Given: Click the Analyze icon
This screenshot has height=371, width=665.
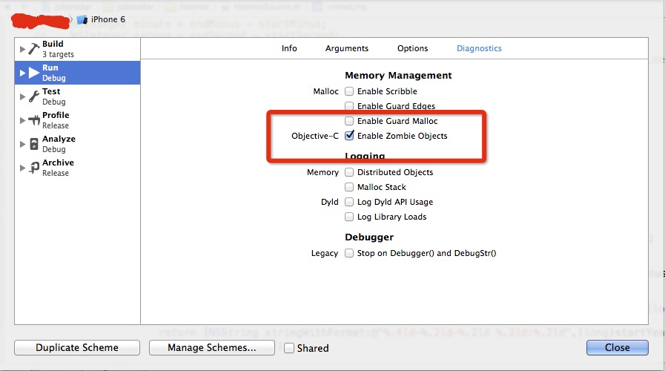Looking at the screenshot, I should click(x=34, y=144).
